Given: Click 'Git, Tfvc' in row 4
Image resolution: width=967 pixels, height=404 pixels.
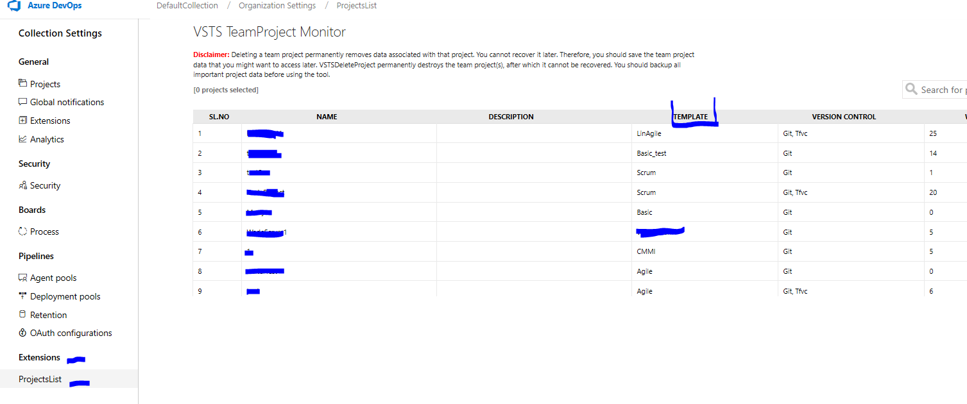Looking at the screenshot, I should [795, 192].
